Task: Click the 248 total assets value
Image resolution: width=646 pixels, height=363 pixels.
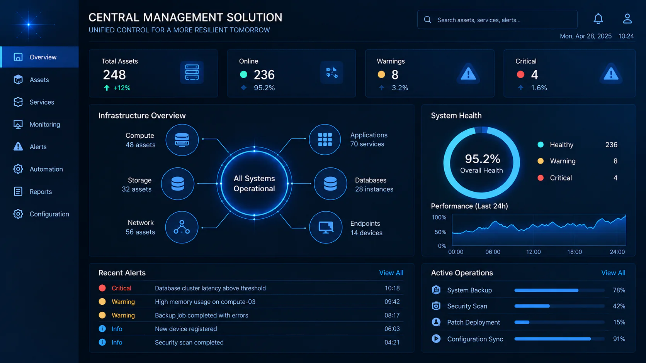Action: click(114, 74)
